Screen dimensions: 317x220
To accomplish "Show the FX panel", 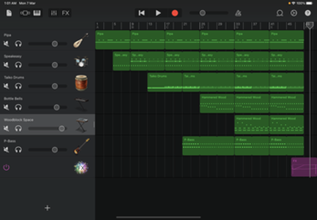I will click(66, 13).
